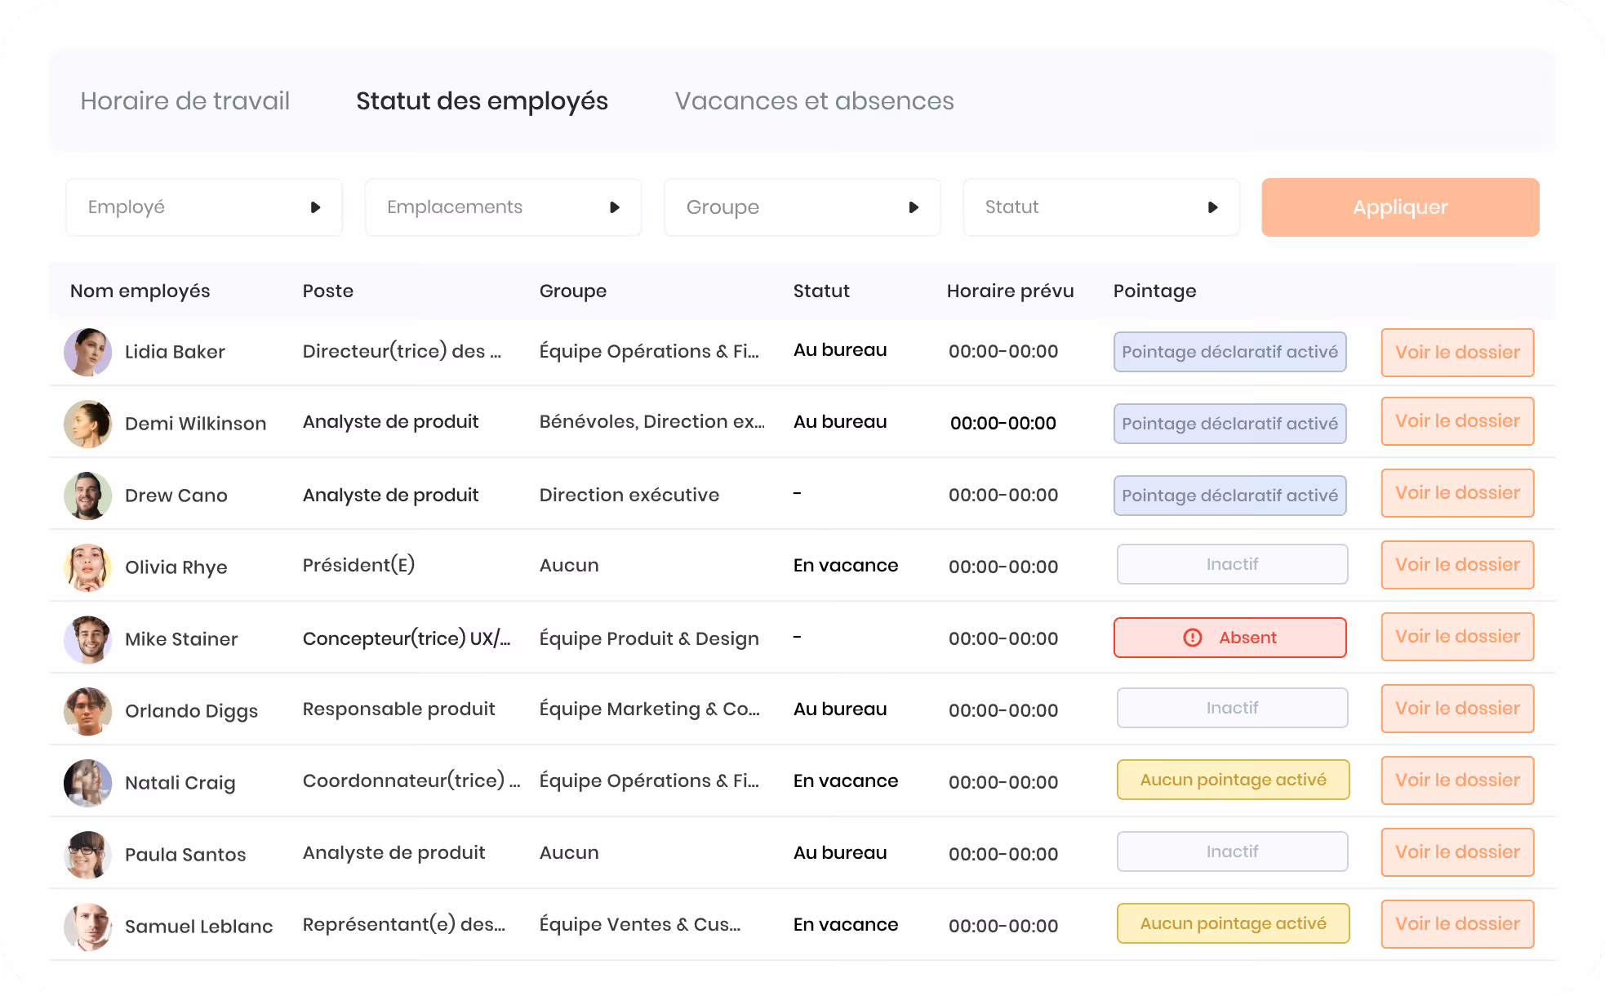
Task: View Mike Stainer's dossier
Action: (1457, 637)
